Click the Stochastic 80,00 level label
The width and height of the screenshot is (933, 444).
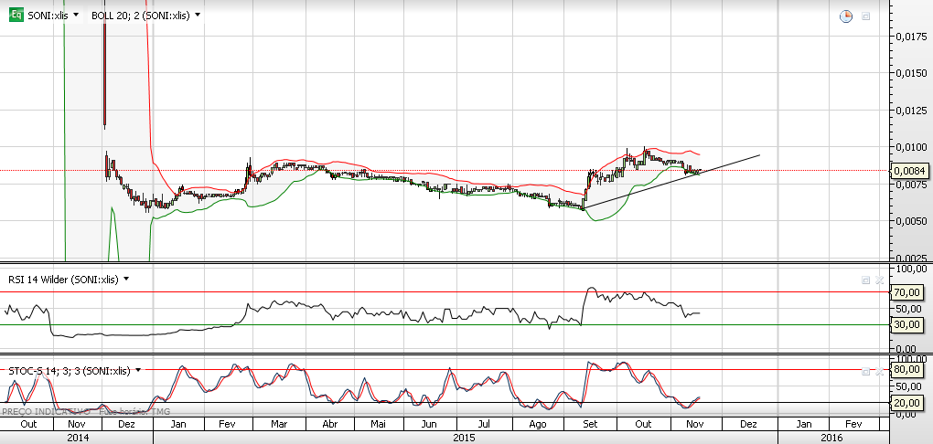pyautogui.click(x=906, y=371)
